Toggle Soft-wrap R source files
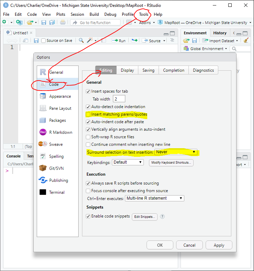Screen dimensions: 254x271 pos(88,137)
